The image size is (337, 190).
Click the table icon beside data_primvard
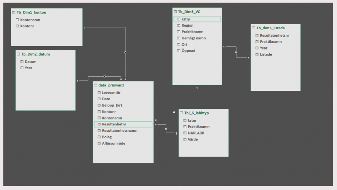[95, 85]
